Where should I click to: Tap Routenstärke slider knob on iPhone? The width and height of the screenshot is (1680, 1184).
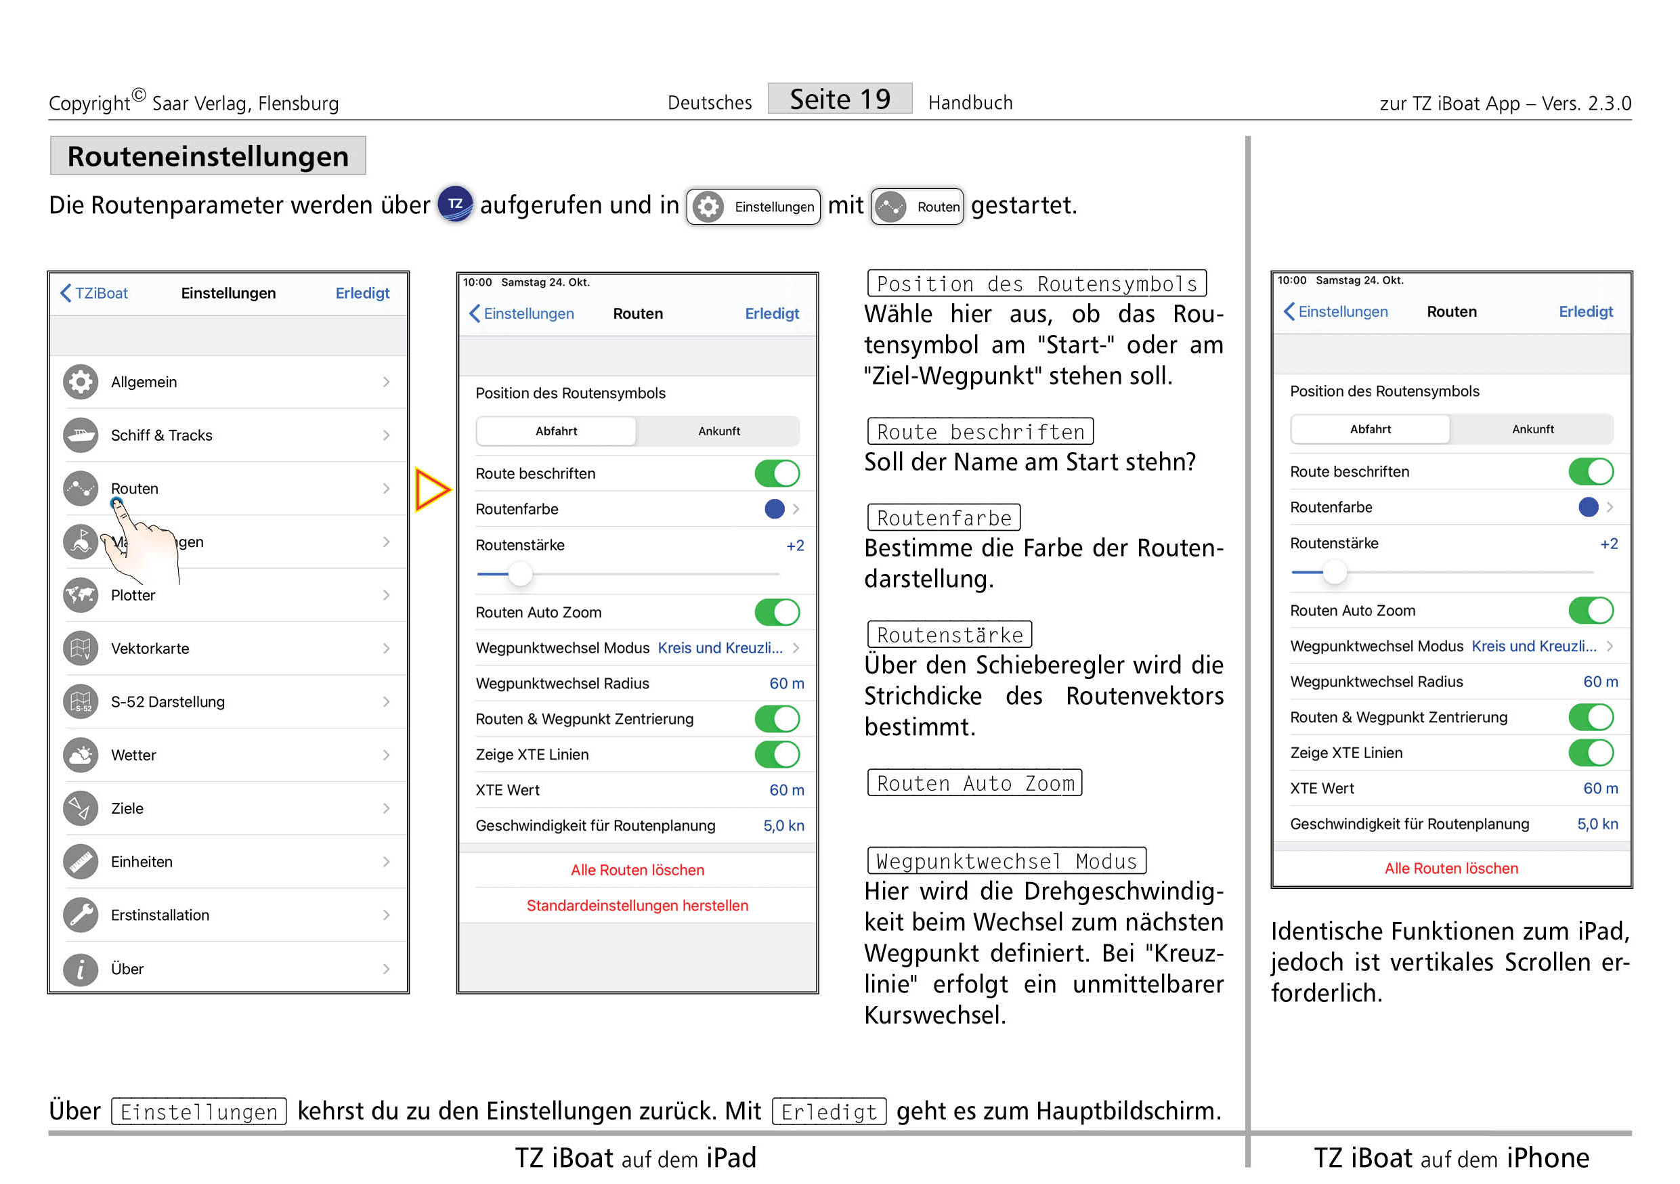coord(1335,573)
